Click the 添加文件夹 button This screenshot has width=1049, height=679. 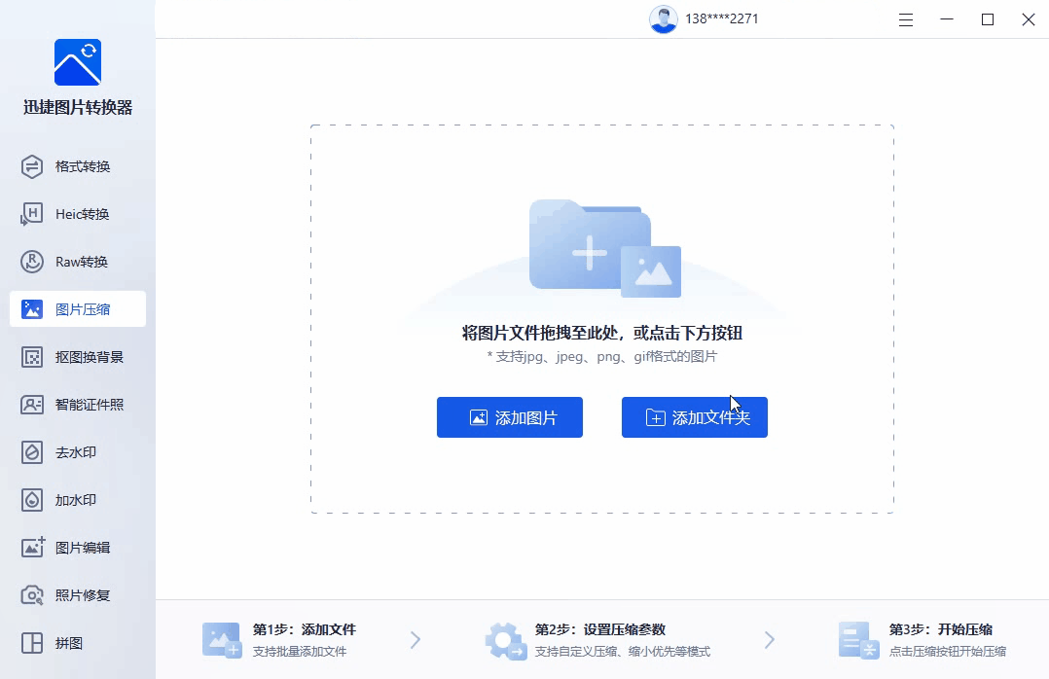click(695, 417)
